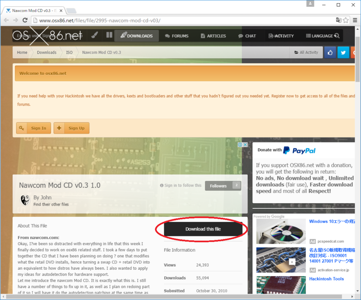Open the LANGUAGE menu

319,36
